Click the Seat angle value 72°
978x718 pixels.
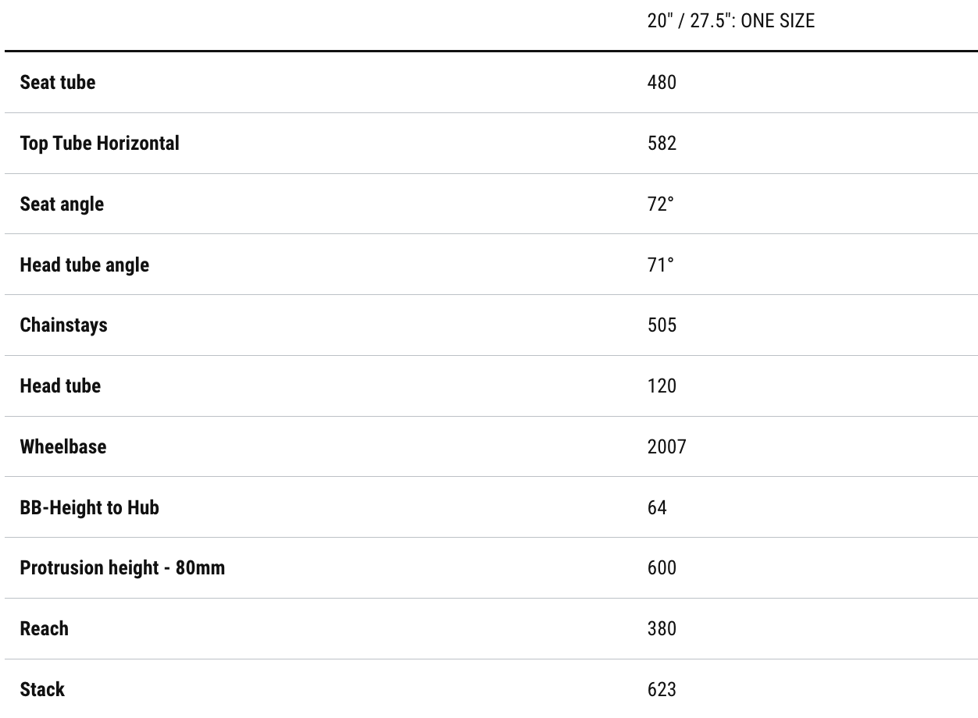click(x=660, y=204)
